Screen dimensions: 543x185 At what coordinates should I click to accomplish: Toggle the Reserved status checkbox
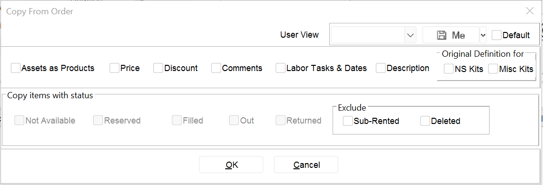[x=98, y=120]
